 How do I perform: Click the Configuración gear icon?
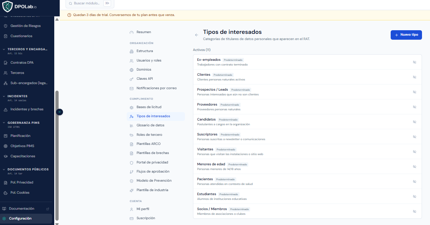point(4,218)
